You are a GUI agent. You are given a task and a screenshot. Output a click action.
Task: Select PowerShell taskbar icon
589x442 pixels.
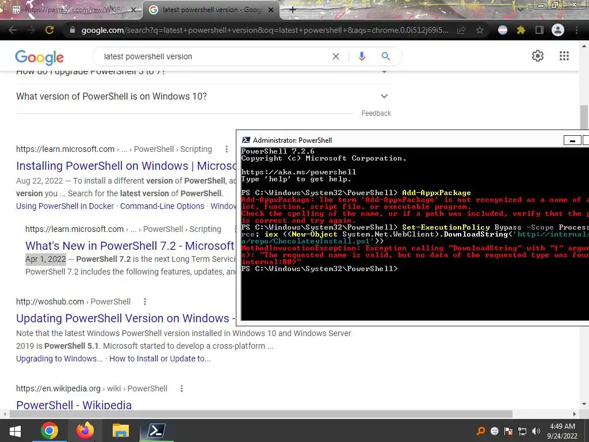(x=156, y=431)
